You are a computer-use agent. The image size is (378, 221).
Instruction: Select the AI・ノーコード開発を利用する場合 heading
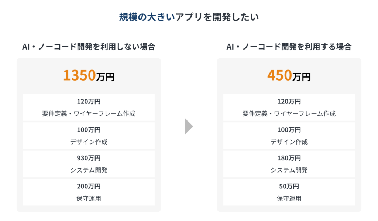pyautogui.click(x=289, y=47)
